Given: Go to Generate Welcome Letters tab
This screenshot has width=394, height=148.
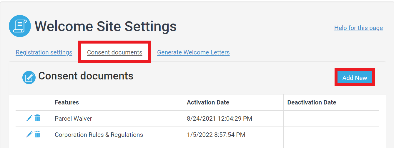Looking at the screenshot, I should pos(193,52).
